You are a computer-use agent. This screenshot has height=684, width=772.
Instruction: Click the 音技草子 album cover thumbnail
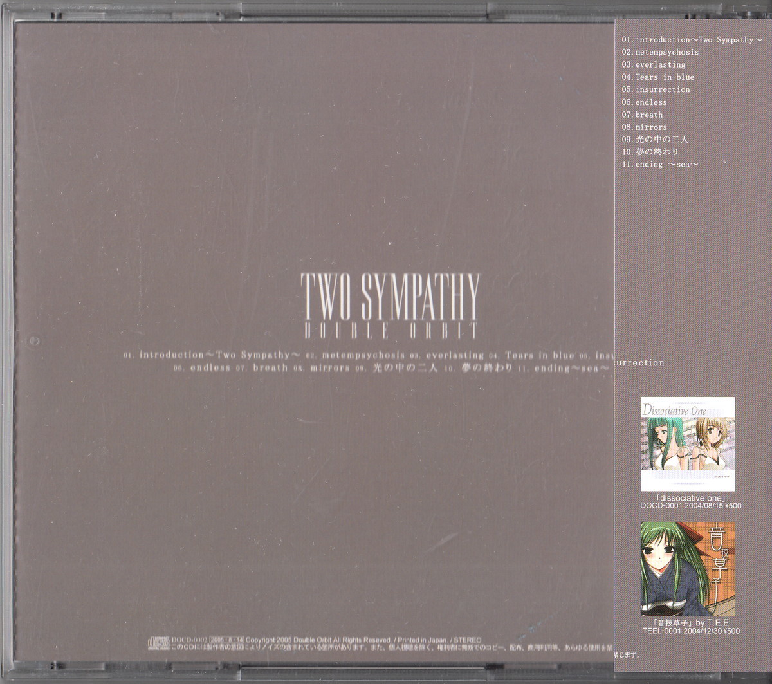[688, 569]
